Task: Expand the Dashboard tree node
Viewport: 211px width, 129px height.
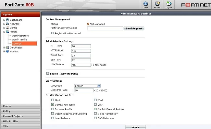Action: click(x=4, y=20)
